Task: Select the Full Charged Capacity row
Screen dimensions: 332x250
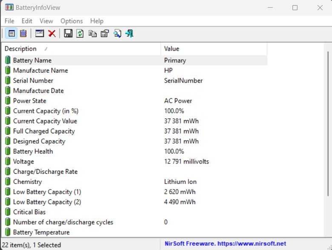Action: point(135,131)
